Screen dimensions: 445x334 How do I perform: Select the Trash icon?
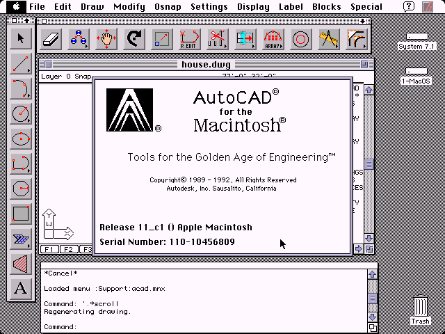coord(420,310)
